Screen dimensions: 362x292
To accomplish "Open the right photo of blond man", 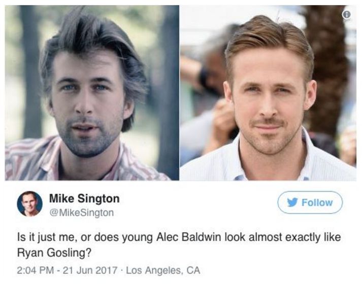I will pos(268,93).
